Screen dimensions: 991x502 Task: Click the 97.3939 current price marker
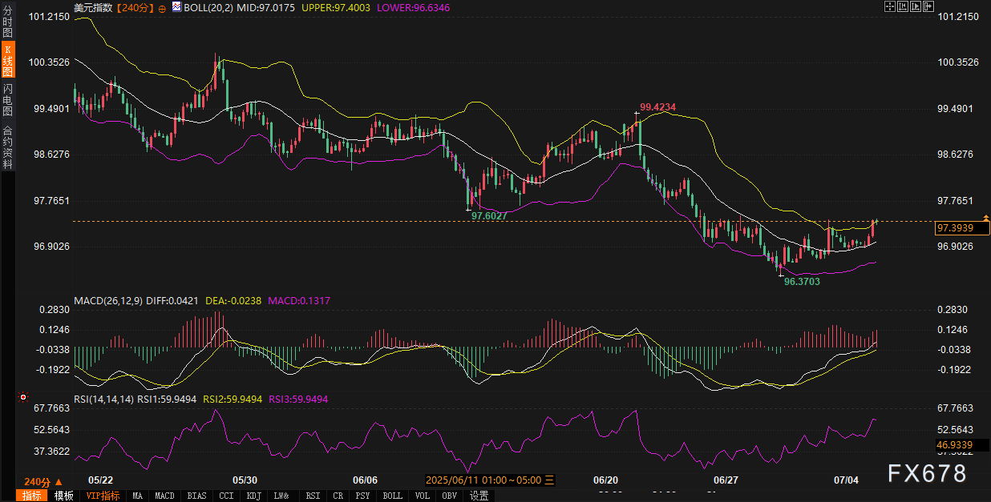click(954, 228)
